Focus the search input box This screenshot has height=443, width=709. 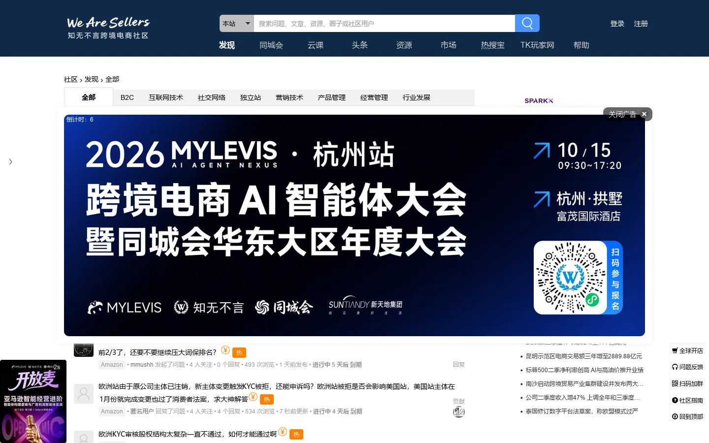coord(384,23)
